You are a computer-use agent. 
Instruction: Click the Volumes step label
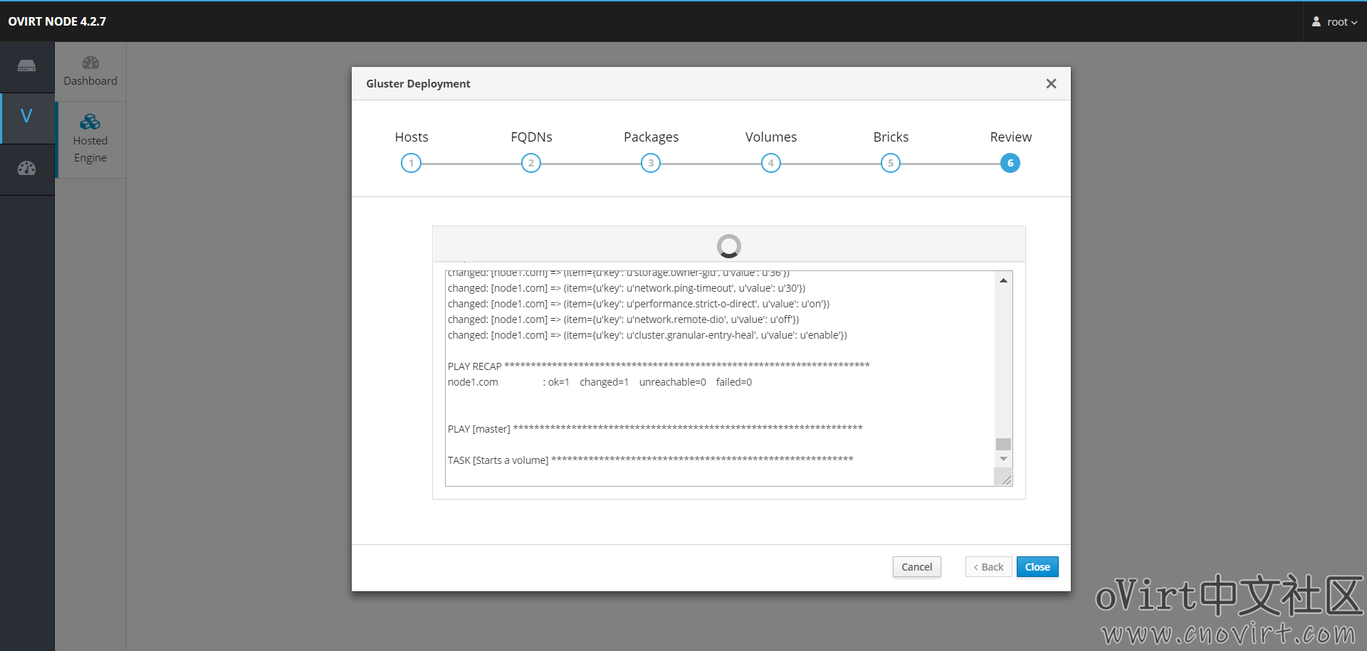(x=771, y=137)
